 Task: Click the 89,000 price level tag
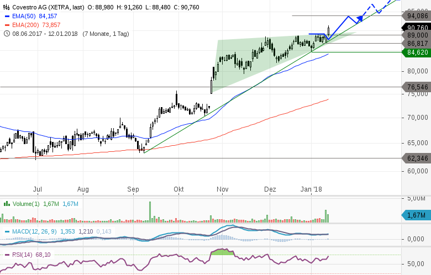[416, 35]
